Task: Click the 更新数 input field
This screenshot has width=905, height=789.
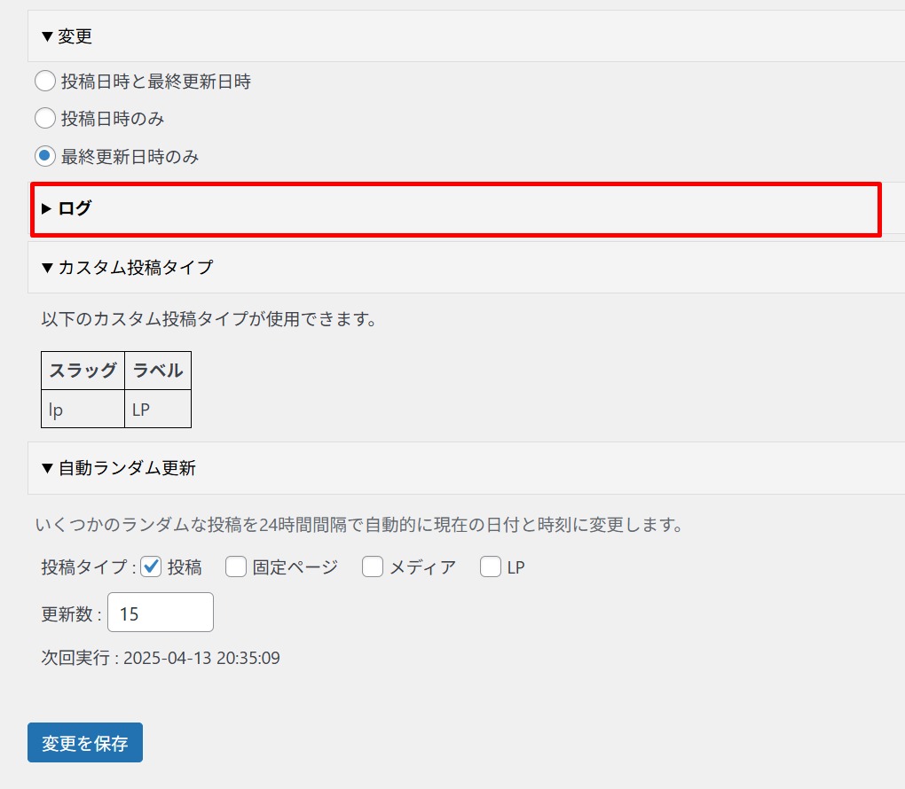Action: [161, 613]
